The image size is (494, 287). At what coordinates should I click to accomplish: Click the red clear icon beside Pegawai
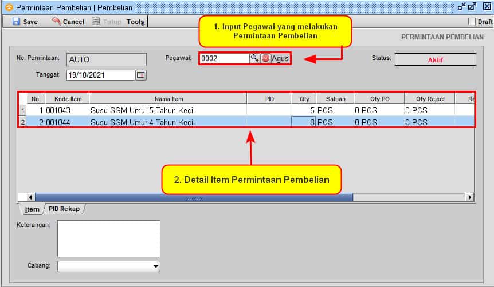265,58
